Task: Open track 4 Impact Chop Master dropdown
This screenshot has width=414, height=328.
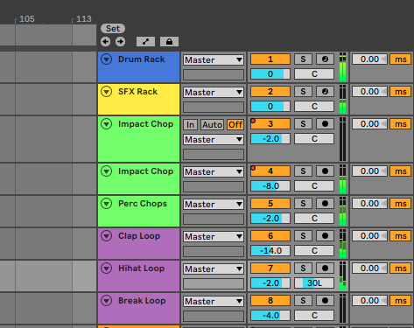Action: 214,172
